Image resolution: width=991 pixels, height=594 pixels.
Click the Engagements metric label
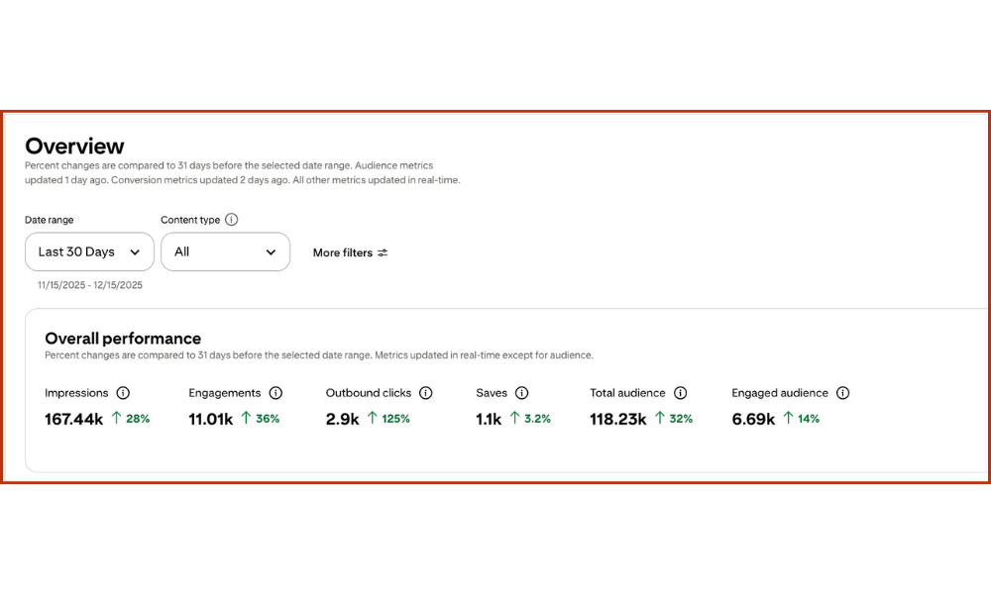tap(224, 393)
